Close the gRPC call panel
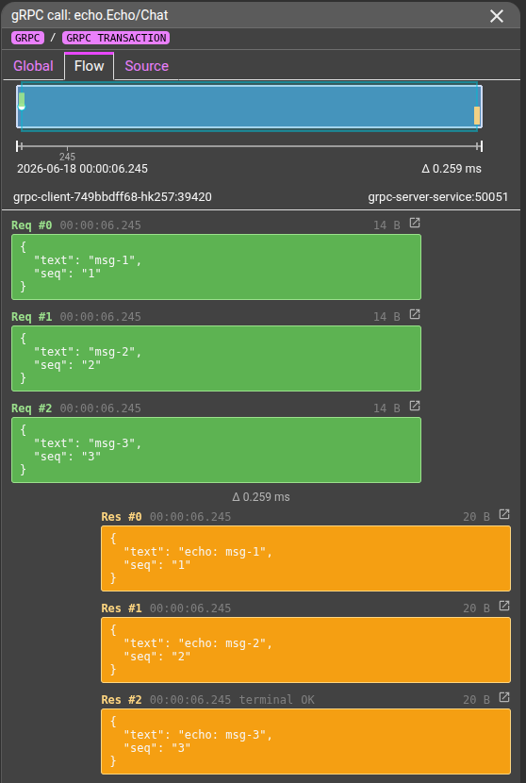This screenshot has width=526, height=783. point(497,16)
